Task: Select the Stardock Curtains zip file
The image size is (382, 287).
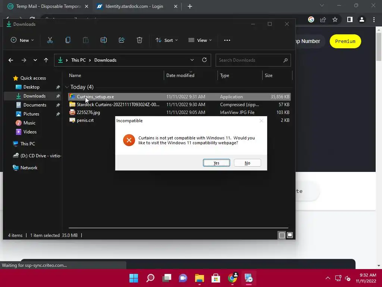Action: coord(179,105)
